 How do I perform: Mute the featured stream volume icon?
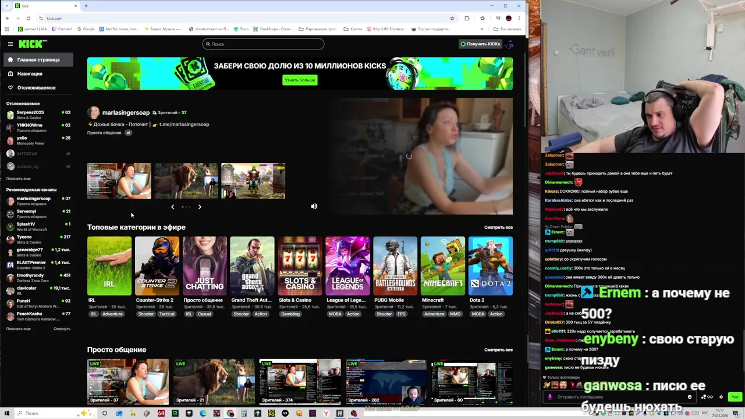click(314, 206)
